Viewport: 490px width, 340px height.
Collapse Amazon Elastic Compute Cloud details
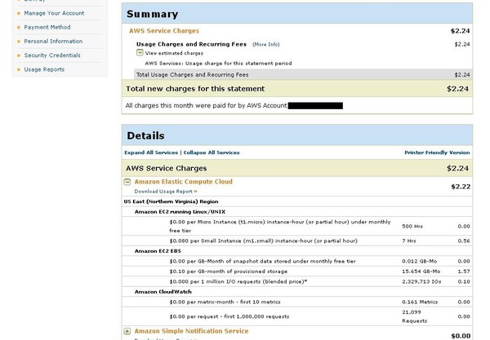click(x=127, y=182)
